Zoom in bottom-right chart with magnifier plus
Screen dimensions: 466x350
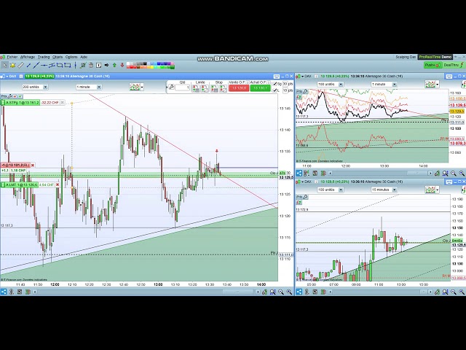pos(462,292)
